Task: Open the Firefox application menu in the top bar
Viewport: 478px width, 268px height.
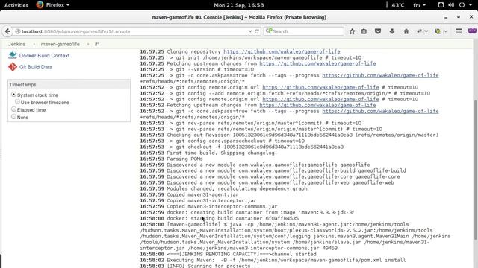Action: [53, 5]
